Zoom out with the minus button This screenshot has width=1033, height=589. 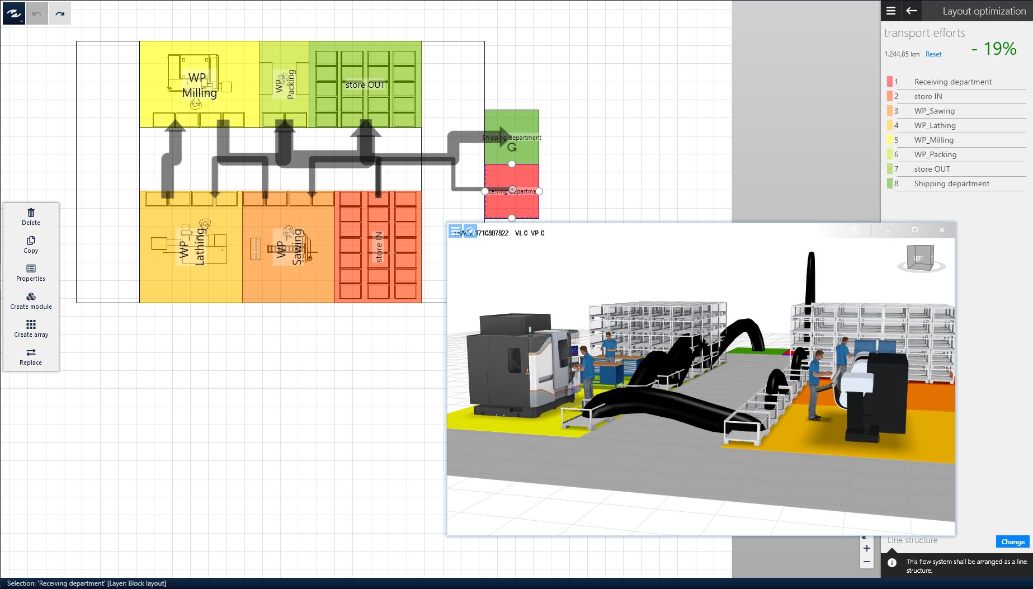866,562
